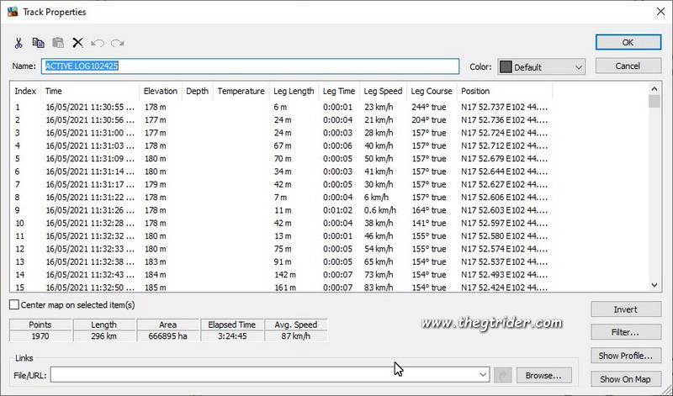
Task: Click the Undo arrow icon
Action: (98, 43)
